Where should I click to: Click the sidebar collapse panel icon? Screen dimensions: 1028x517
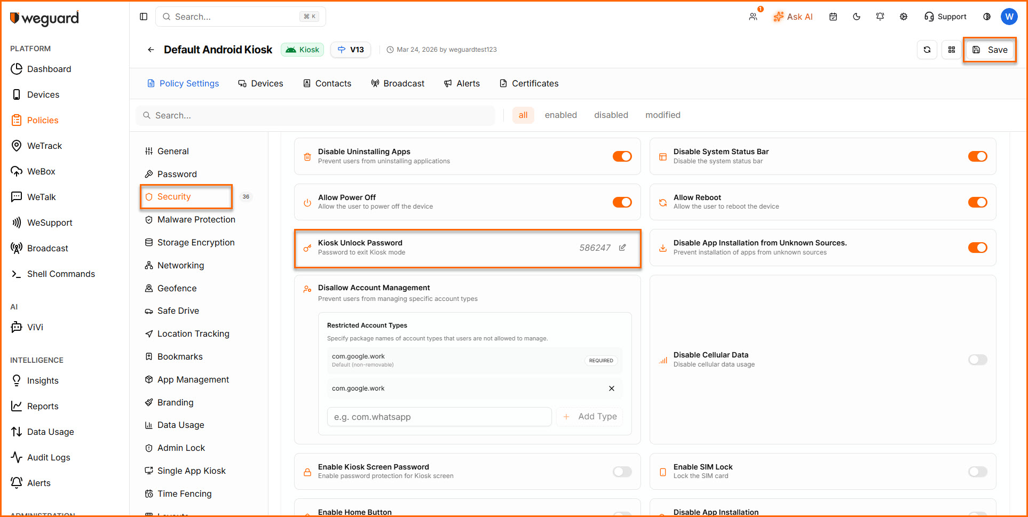click(x=144, y=17)
